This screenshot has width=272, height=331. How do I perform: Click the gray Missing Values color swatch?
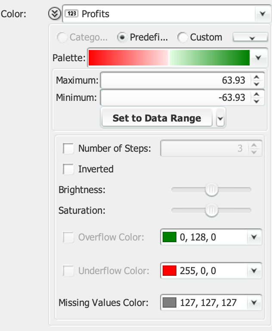(x=170, y=303)
